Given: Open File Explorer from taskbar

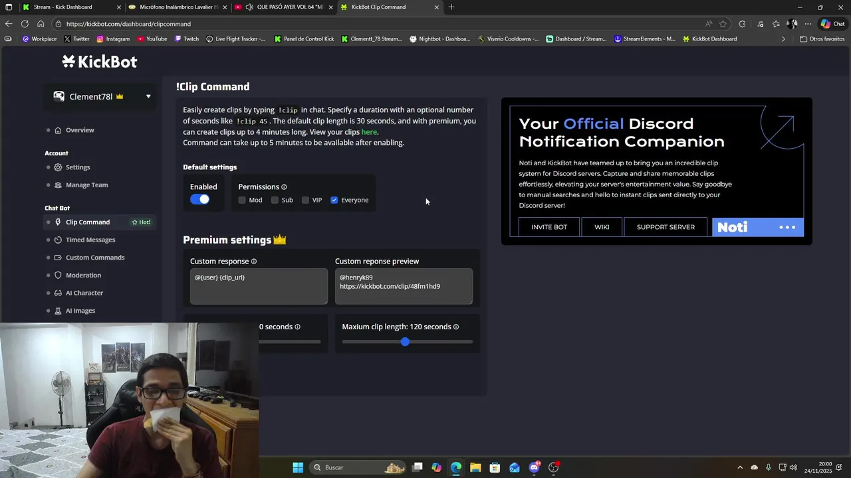Looking at the screenshot, I should pos(475,467).
